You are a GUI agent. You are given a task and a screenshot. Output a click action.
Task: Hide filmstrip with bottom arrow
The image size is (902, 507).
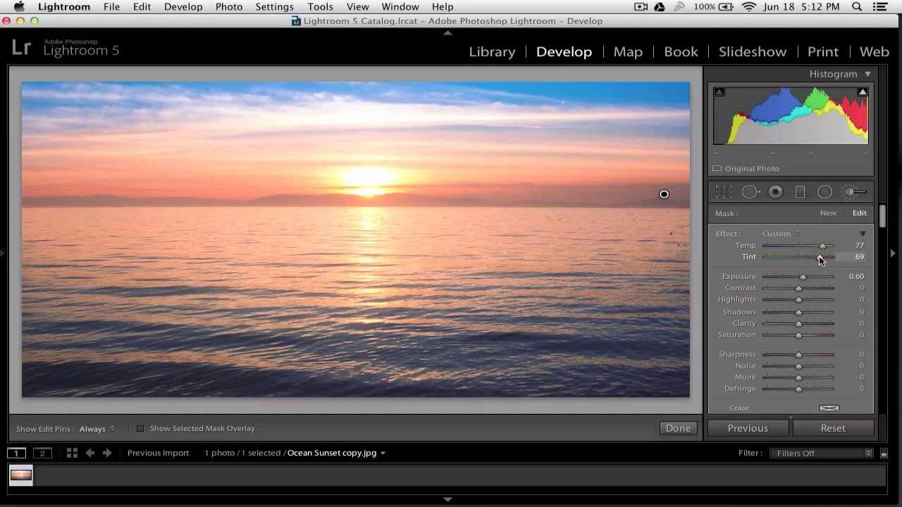click(x=447, y=499)
